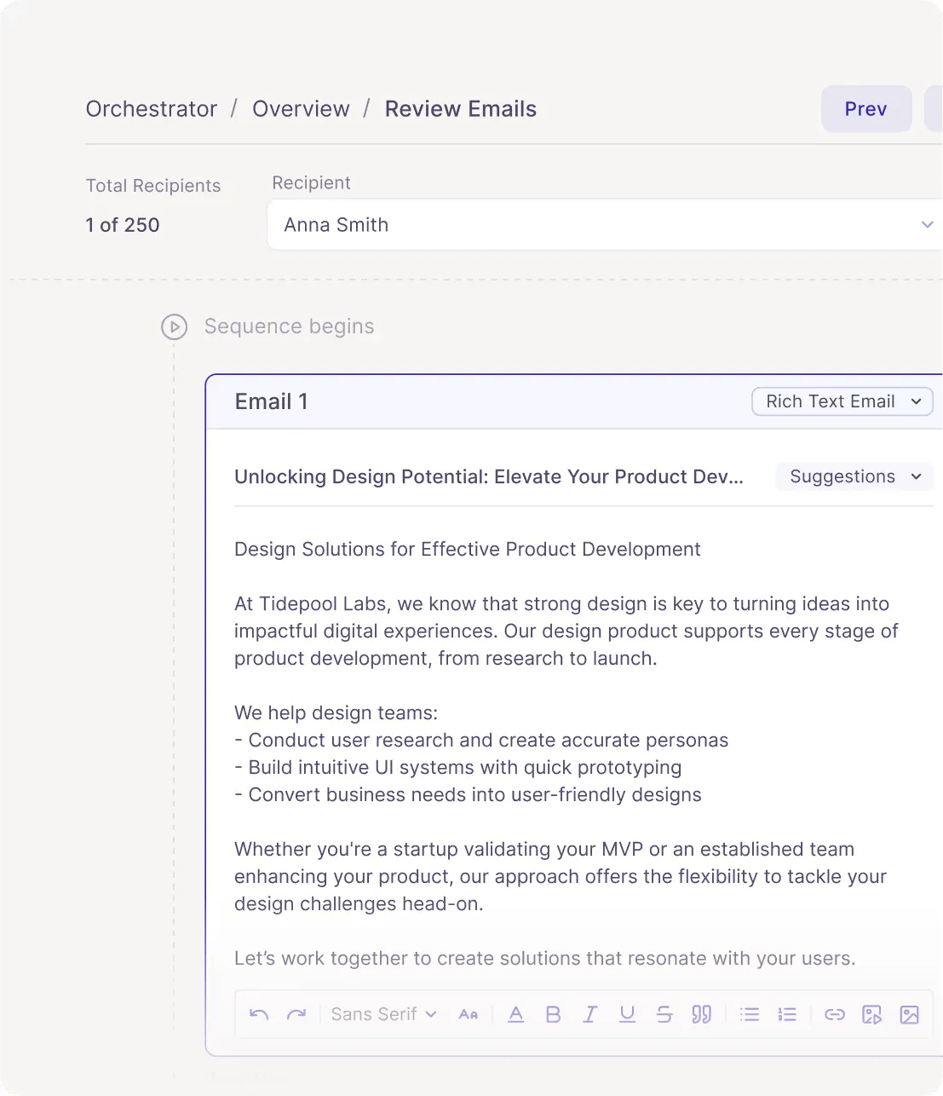Image resolution: width=943 pixels, height=1096 pixels.
Task: Click the insert image icon
Action: [x=910, y=1014]
